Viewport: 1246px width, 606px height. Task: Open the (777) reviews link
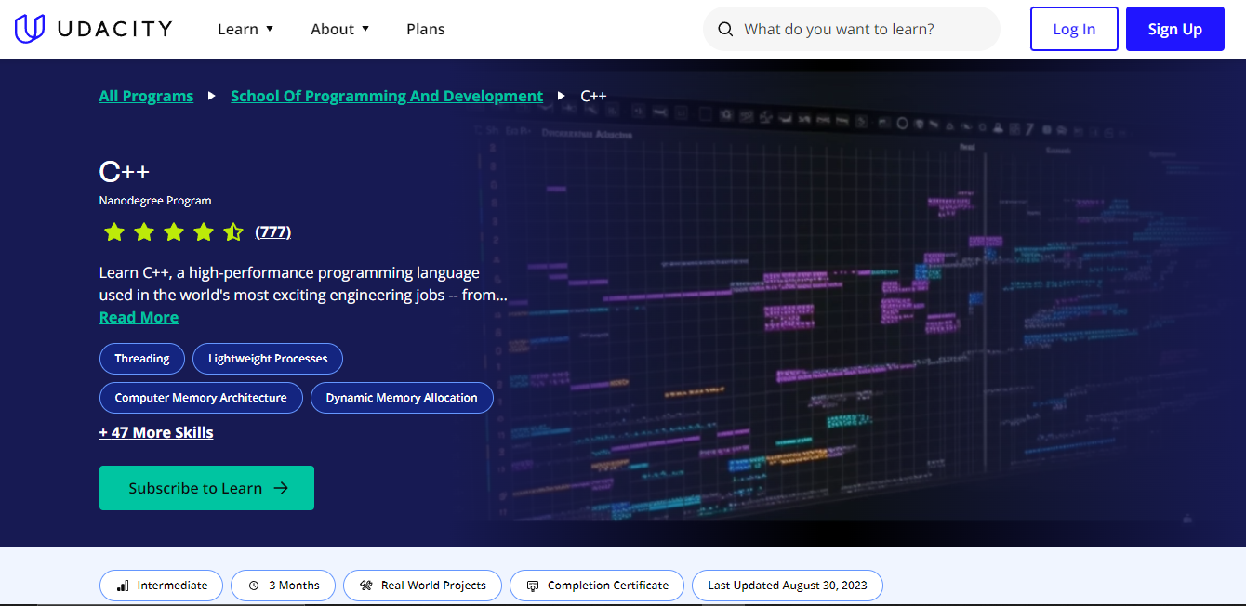pyautogui.click(x=273, y=231)
